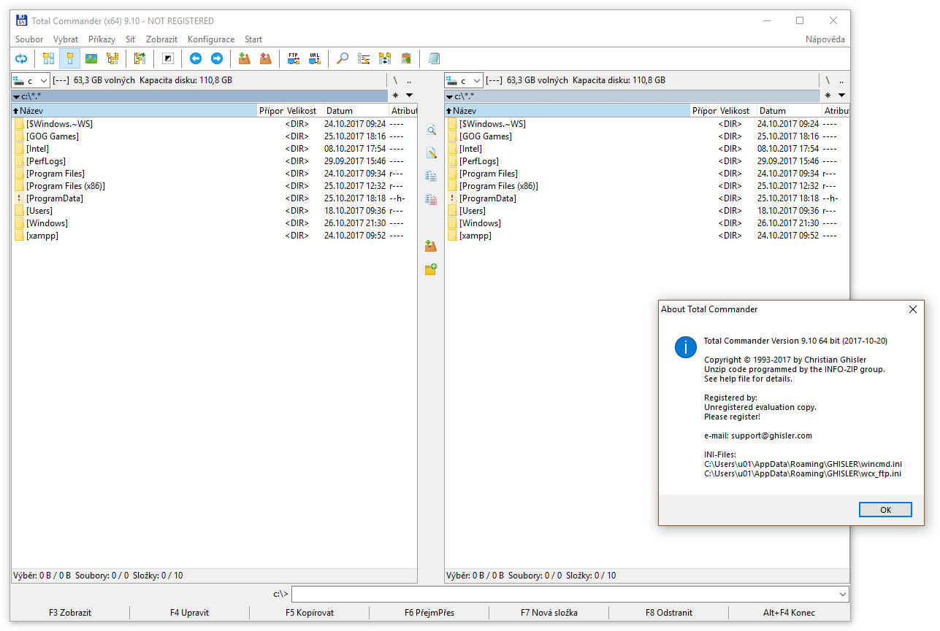Click the F5 Kopírovat button
The width and height of the screenshot is (940, 631).
coord(310,613)
